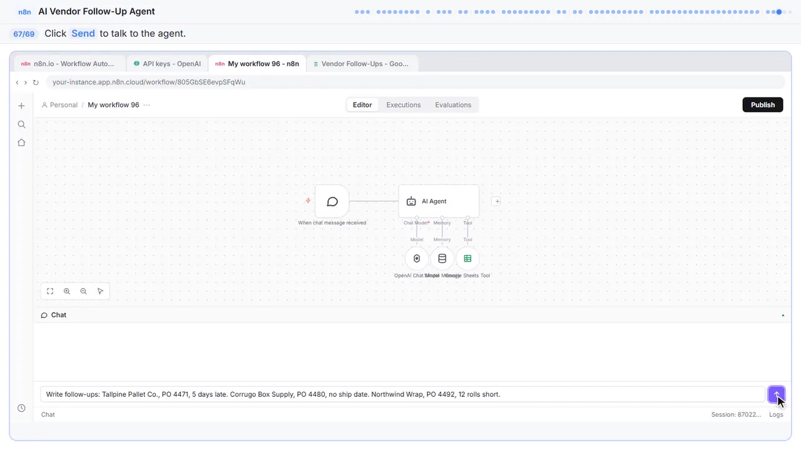
Task: Go to home via sidebar house icon
Action: click(x=21, y=142)
